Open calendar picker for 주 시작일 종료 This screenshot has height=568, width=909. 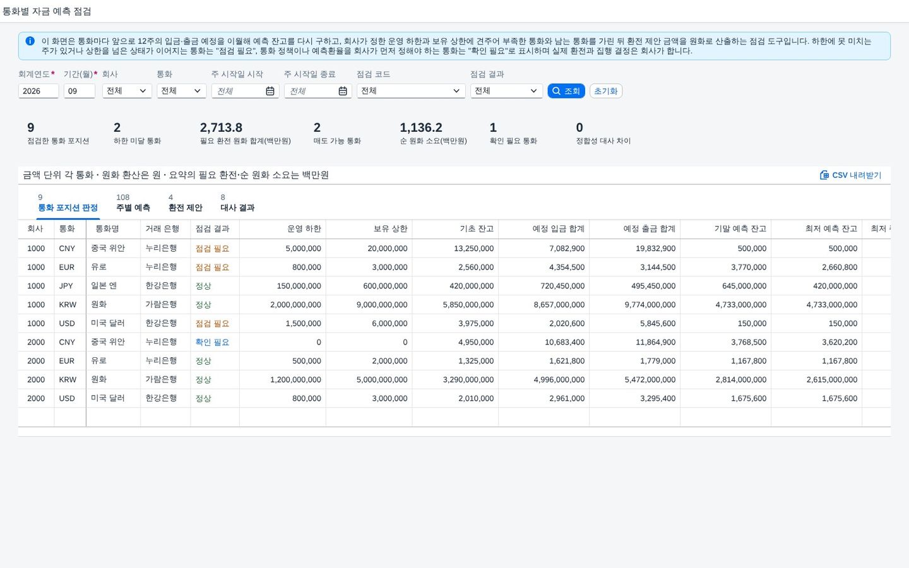pos(343,91)
